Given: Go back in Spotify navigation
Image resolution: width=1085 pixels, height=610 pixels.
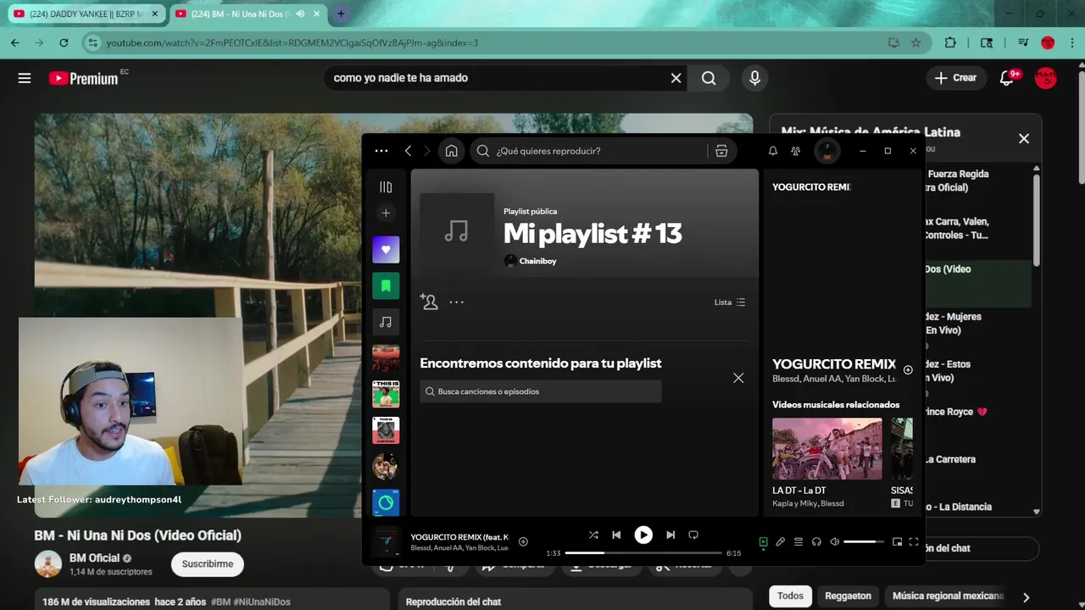Looking at the screenshot, I should pos(408,151).
